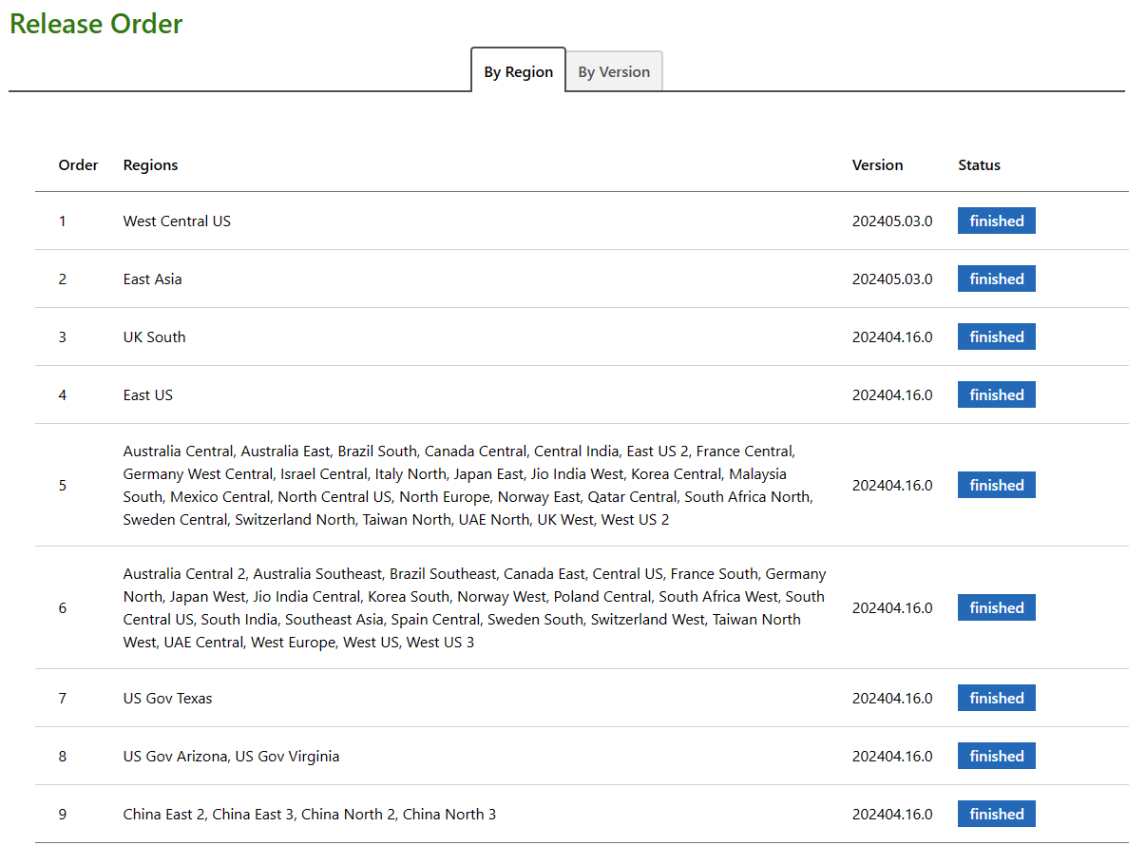1146x865 pixels.
Task: Click the finished badge on order 5 row
Action: [996, 485]
